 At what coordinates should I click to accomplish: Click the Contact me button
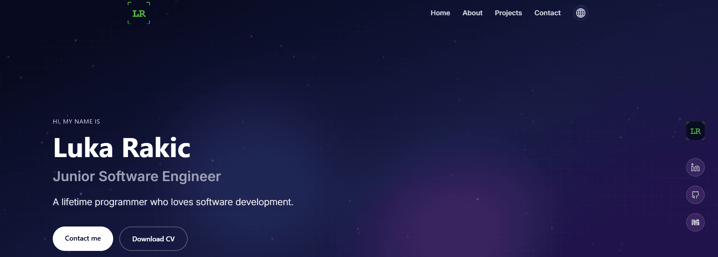(x=83, y=239)
